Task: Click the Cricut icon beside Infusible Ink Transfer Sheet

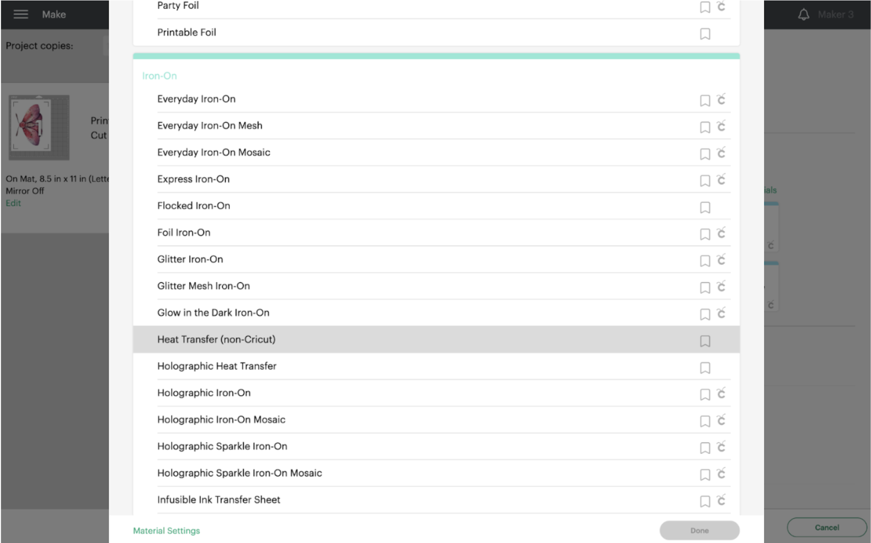Action: point(721,501)
